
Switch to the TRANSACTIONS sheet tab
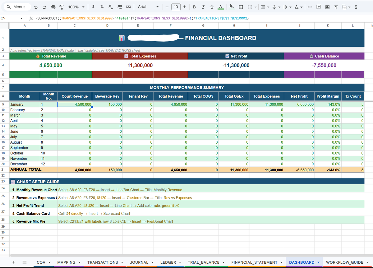tap(105, 262)
